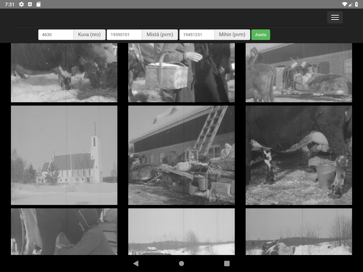
Task: Open the snowy field with distant hut photo
Action: coord(182,232)
